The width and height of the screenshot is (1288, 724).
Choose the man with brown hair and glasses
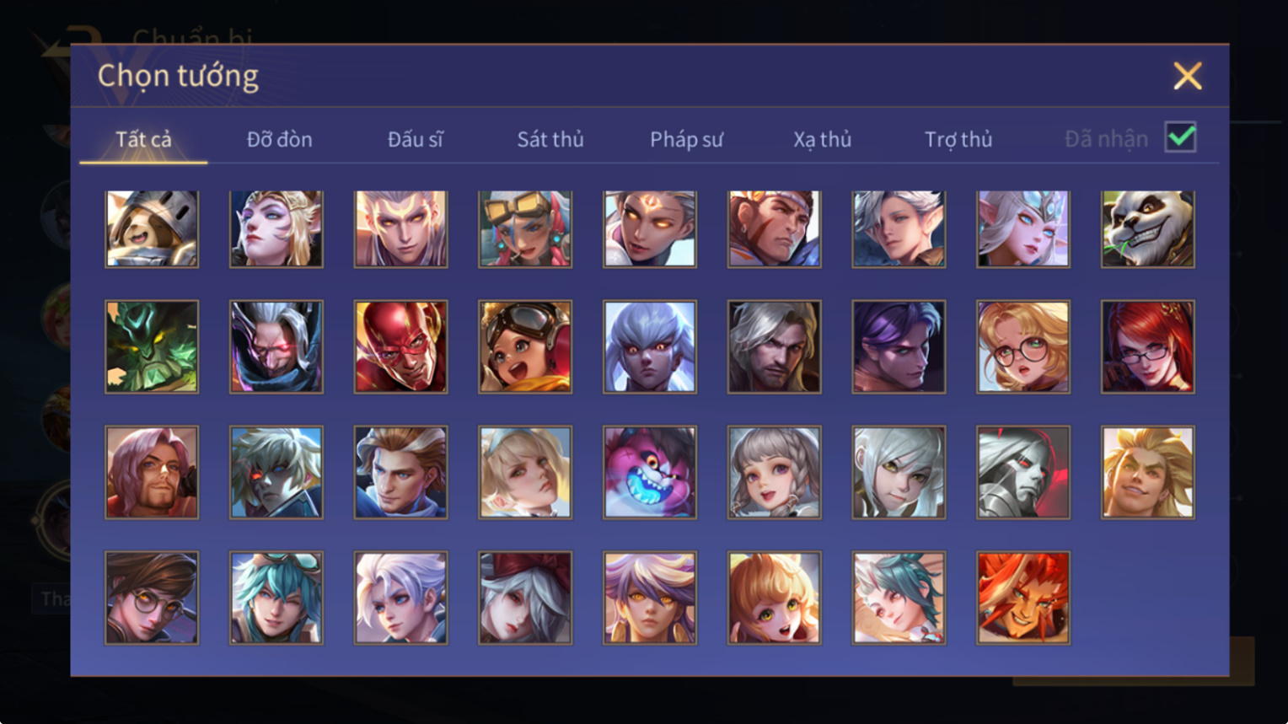[x=152, y=598]
